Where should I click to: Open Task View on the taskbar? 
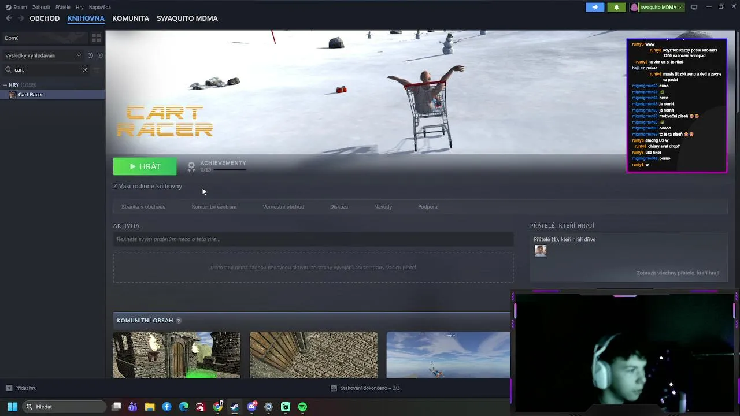coord(116,407)
